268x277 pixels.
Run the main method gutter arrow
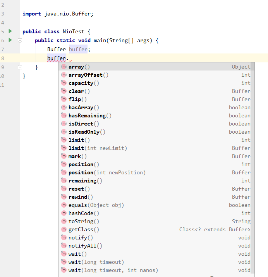[10, 40]
